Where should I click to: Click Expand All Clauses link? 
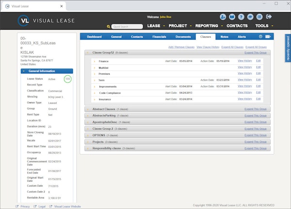[x=232, y=47]
